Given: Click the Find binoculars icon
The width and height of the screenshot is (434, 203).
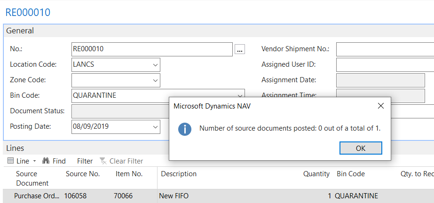Looking at the screenshot, I should [x=46, y=161].
